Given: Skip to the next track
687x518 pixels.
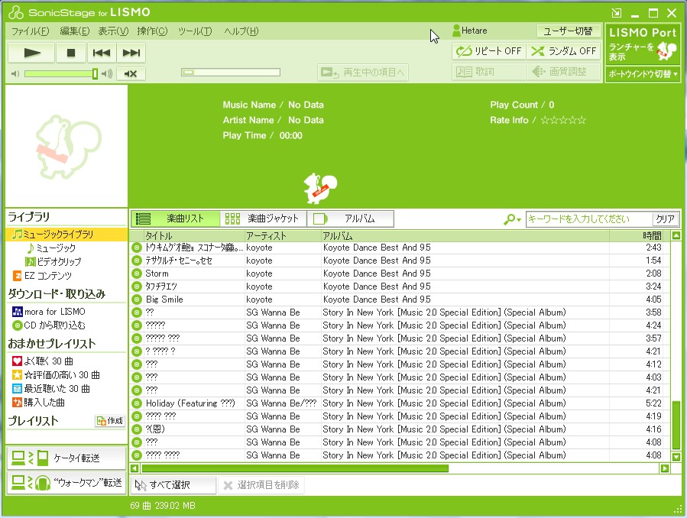Looking at the screenshot, I should tap(131, 53).
